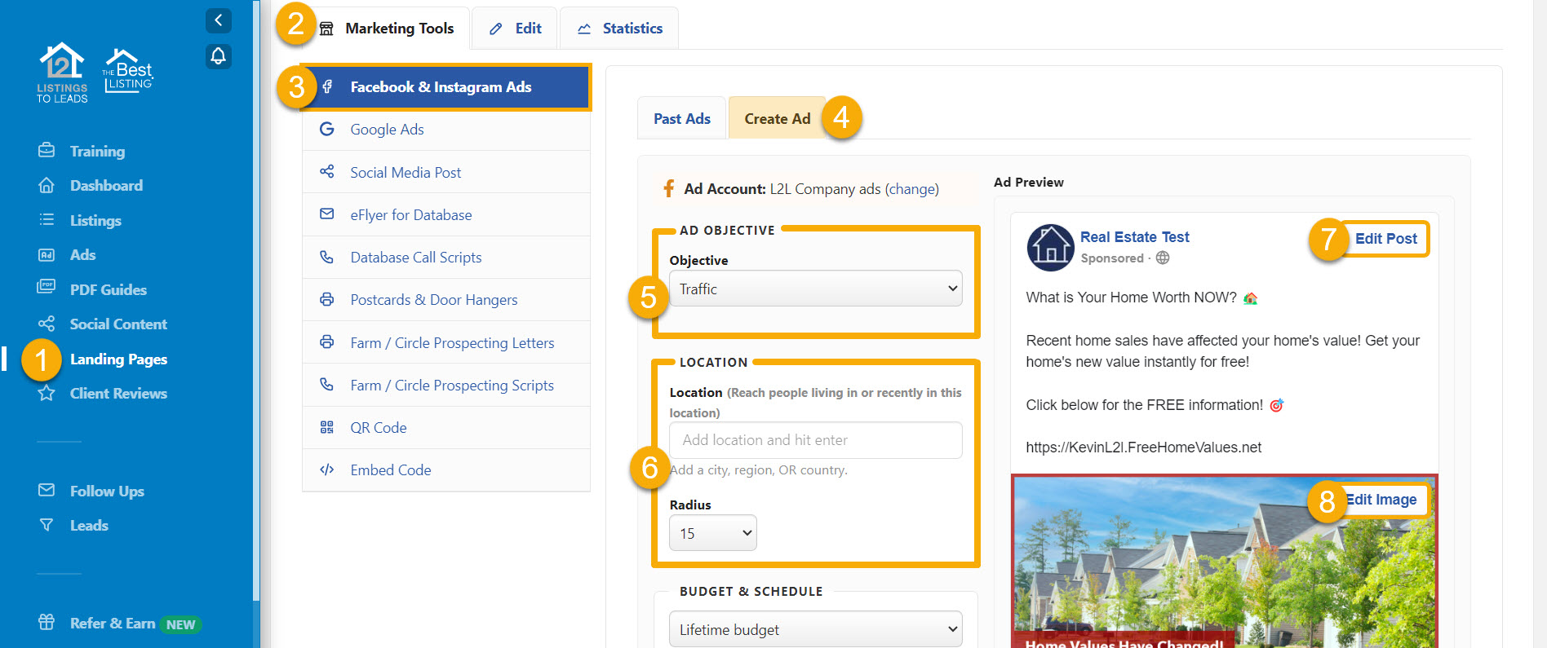Click the notification bell icon
This screenshot has width=1547, height=648.
[218, 56]
